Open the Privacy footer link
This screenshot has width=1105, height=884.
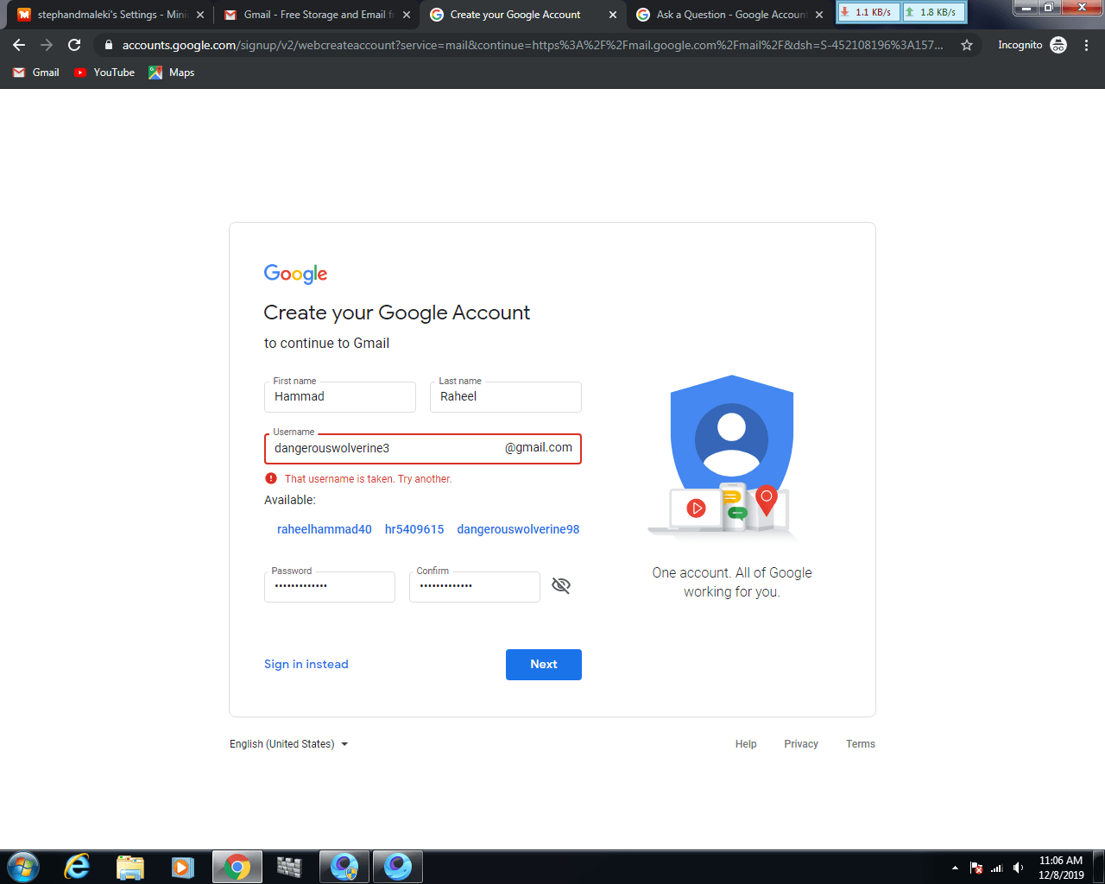pos(801,744)
